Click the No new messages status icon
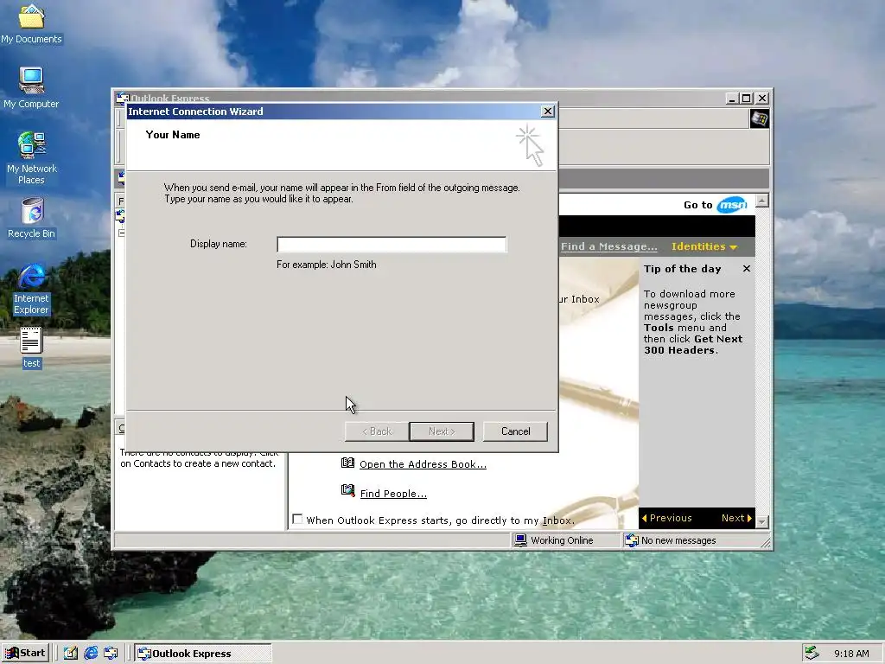This screenshot has width=885, height=664. (x=632, y=540)
